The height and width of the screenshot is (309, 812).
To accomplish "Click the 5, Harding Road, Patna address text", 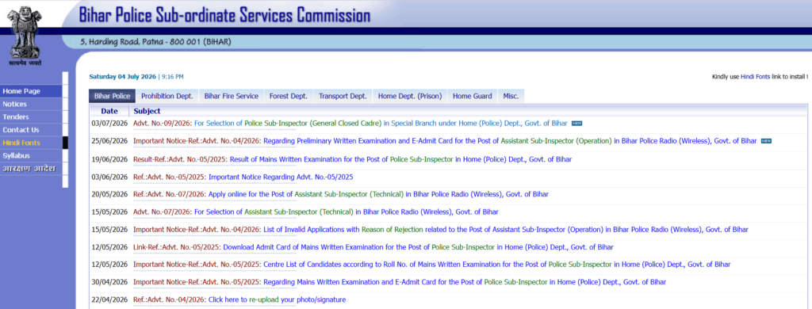I will point(155,41).
